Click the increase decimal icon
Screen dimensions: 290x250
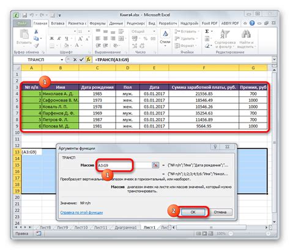pos(135,45)
